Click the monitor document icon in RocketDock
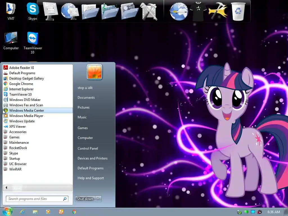 pyautogui.click(x=50, y=11)
